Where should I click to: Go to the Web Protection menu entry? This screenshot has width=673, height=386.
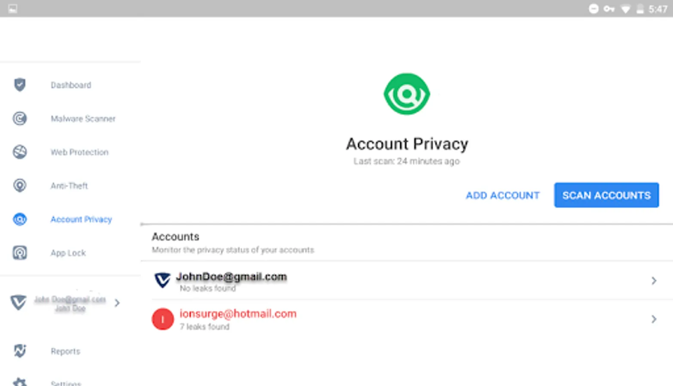(79, 152)
